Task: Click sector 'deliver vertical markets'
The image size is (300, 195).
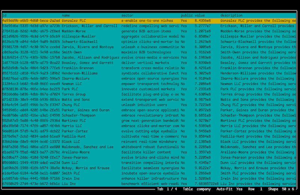Action: coord(145,63)
